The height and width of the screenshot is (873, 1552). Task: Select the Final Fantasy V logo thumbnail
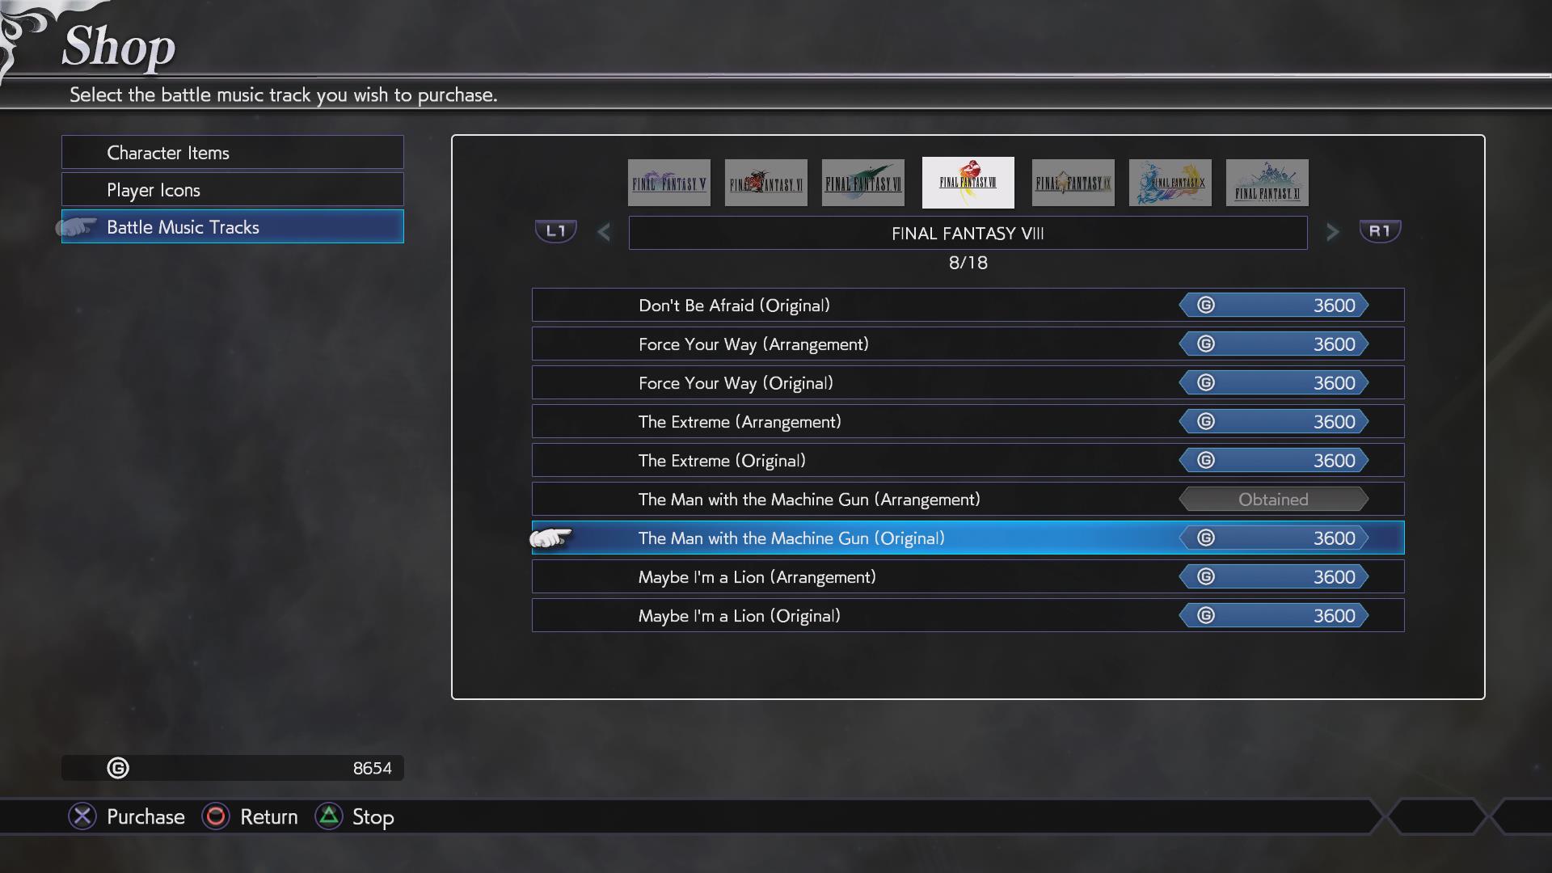668,183
